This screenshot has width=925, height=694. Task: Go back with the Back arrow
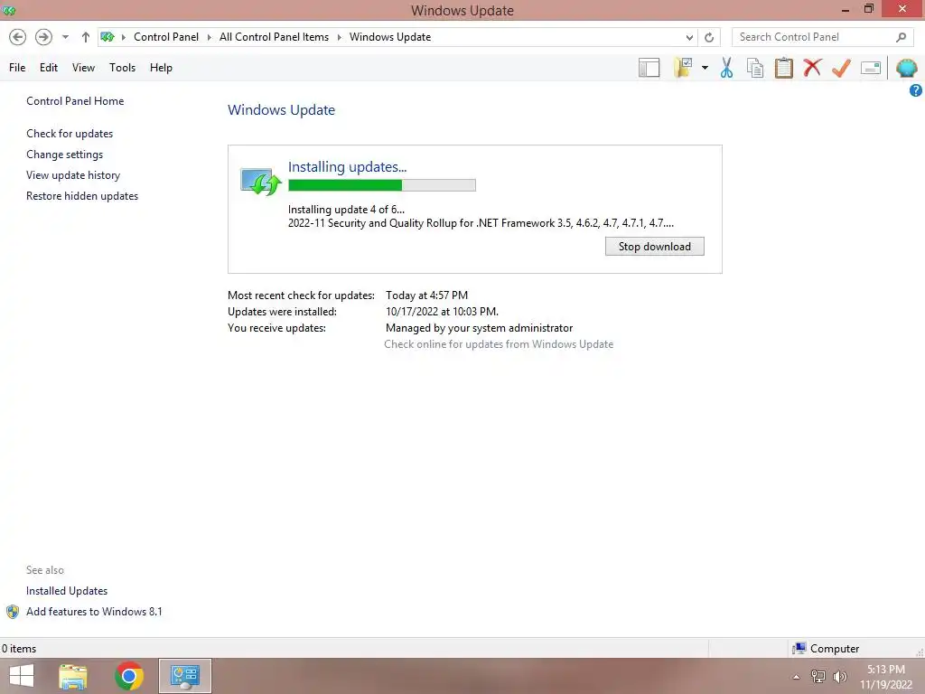18,37
